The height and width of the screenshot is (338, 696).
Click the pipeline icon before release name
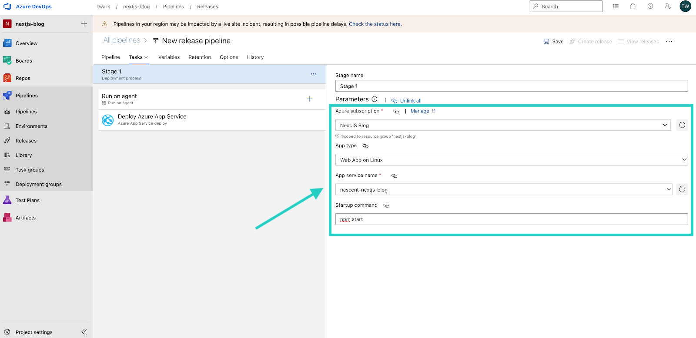click(156, 41)
